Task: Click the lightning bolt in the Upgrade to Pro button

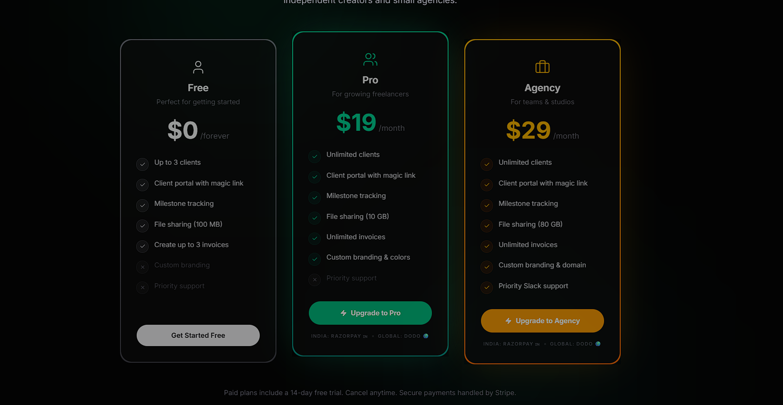Action: 343,313
